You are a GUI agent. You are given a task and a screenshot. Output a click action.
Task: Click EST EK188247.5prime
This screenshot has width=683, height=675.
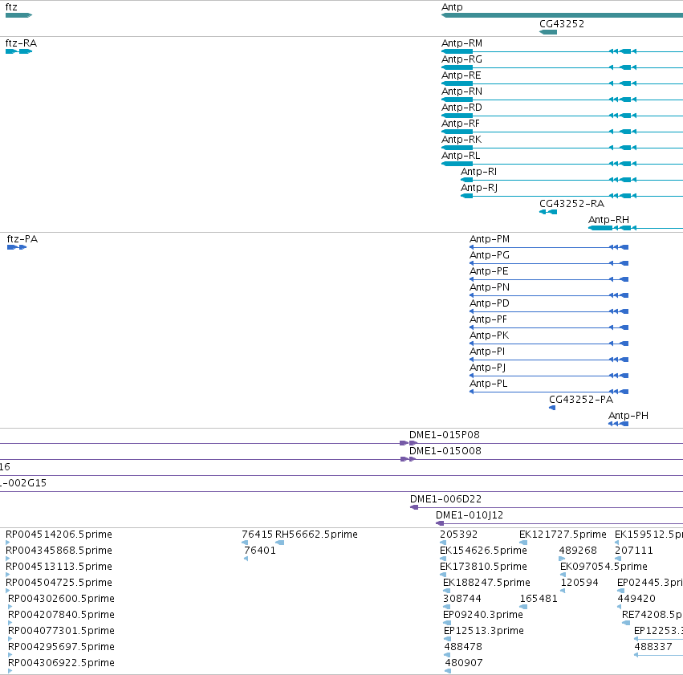[486, 583]
